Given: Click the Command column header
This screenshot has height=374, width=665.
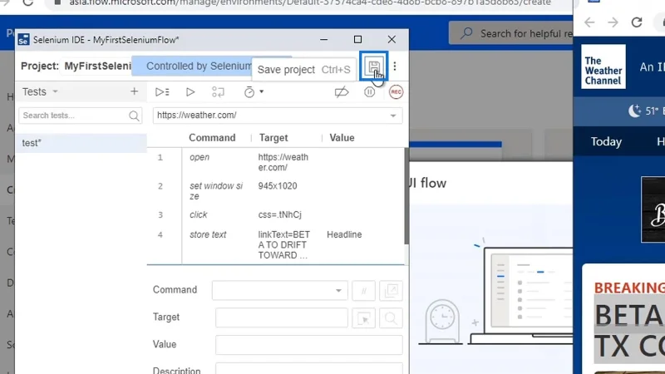Looking at the screenshot, I should click(212, 138).
